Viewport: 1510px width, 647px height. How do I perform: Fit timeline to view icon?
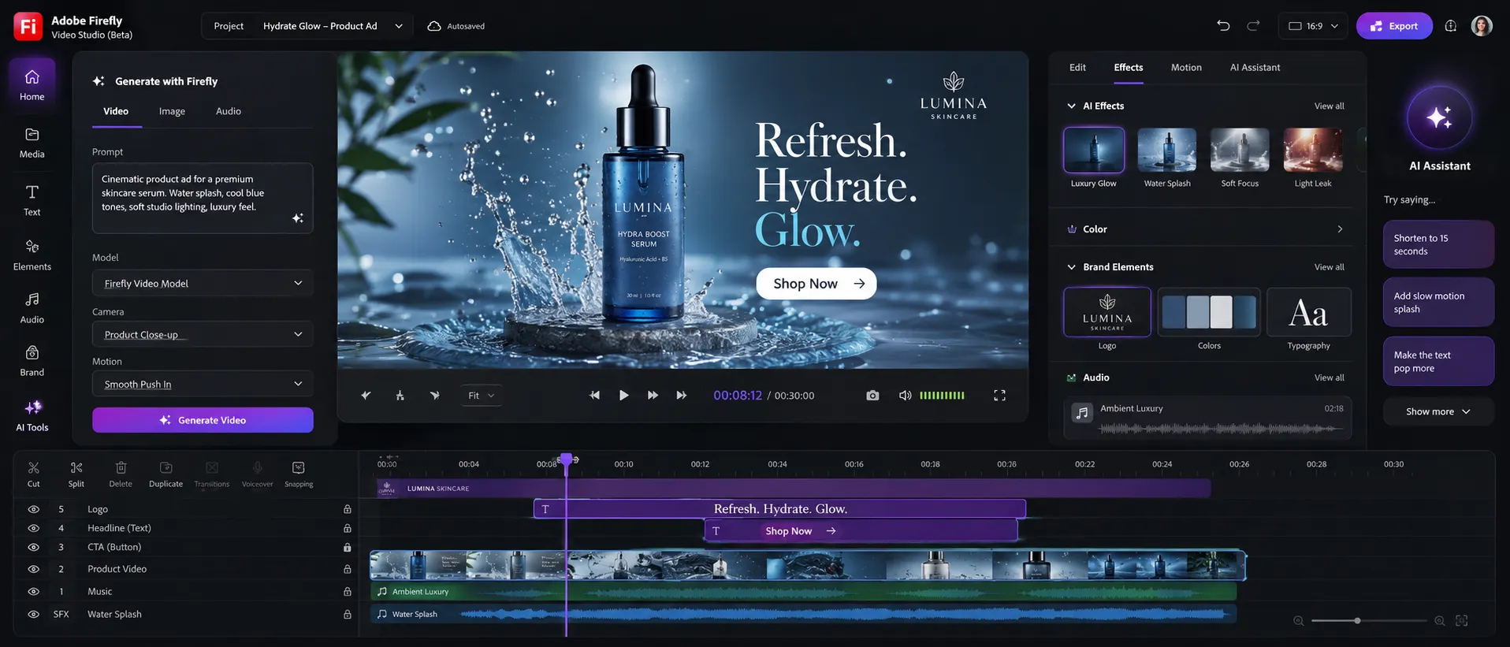(1462, 621)
